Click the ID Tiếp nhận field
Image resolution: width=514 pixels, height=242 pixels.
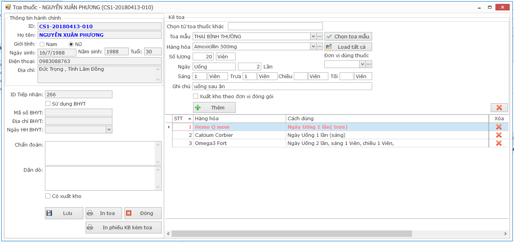(x=79, y=94)
